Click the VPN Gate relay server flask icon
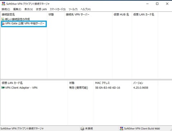172x131 pixels. pyautogui.click(x=3, y=23)
